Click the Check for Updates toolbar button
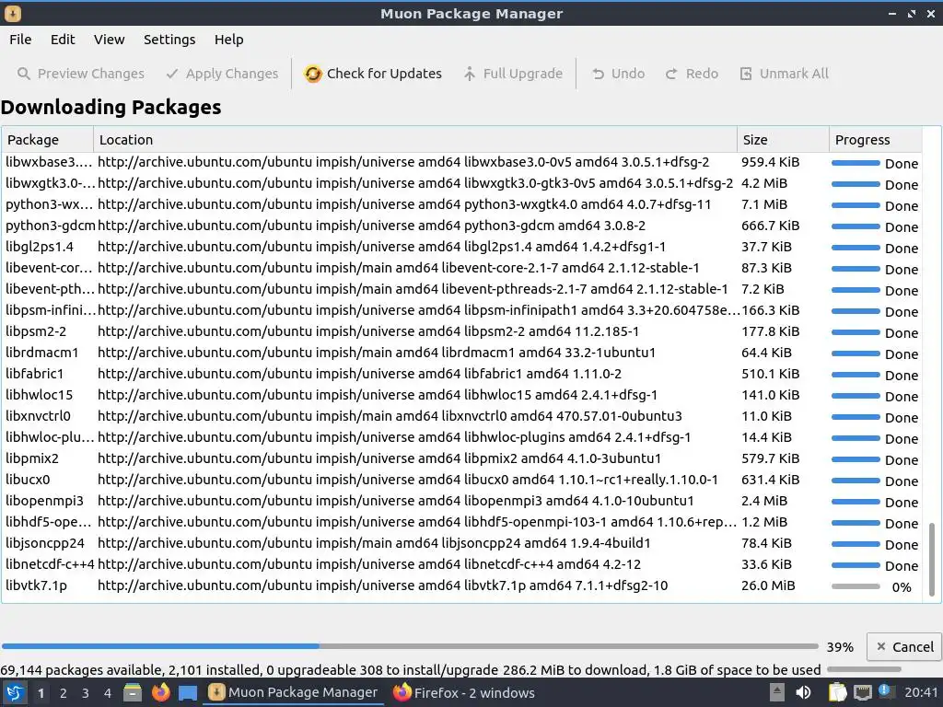This screenshot has height=707, width=943. click(x=372, y=74)
